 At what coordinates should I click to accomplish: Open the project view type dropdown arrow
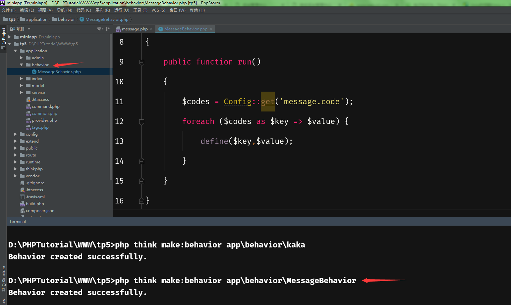point(29,29)
